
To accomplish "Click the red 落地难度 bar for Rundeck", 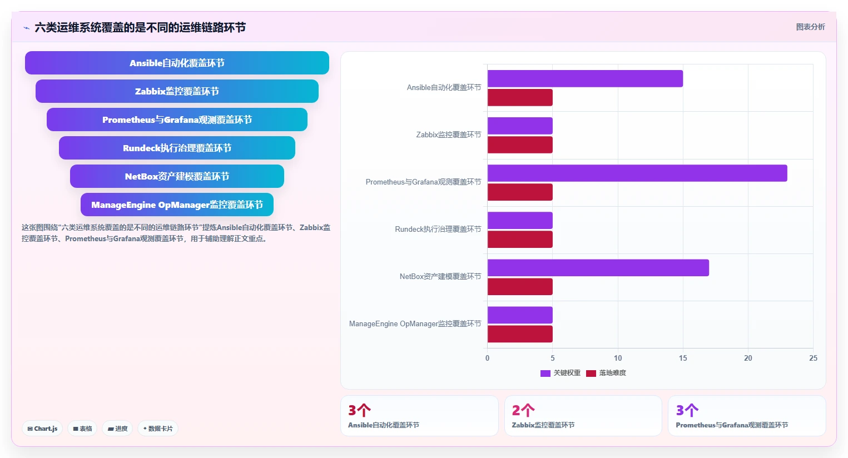I will [520, 239].
